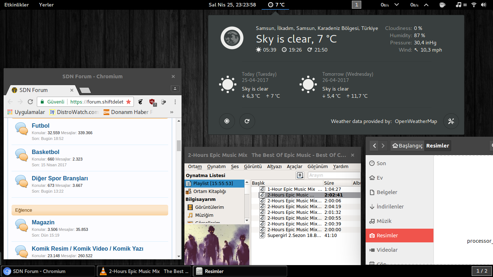The height and width of the screenshot is (277, 493).
Task: Open the Görünüm menu in VLC
Action: pos(318,167)
